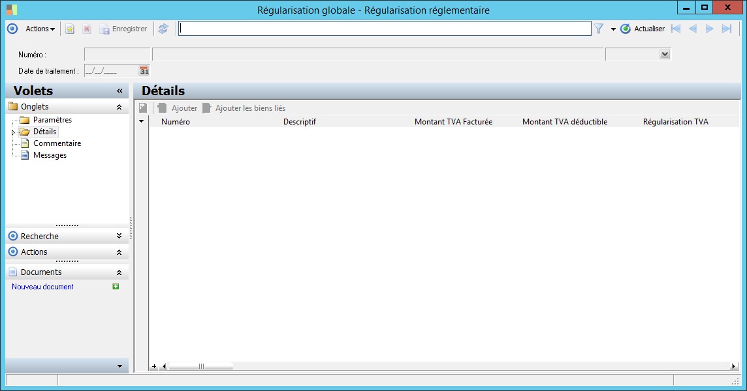Image resolution: width=747 pixels, height=391 pixels.
Task: Go to next record arrow
Action: click(x=709, y=29)
